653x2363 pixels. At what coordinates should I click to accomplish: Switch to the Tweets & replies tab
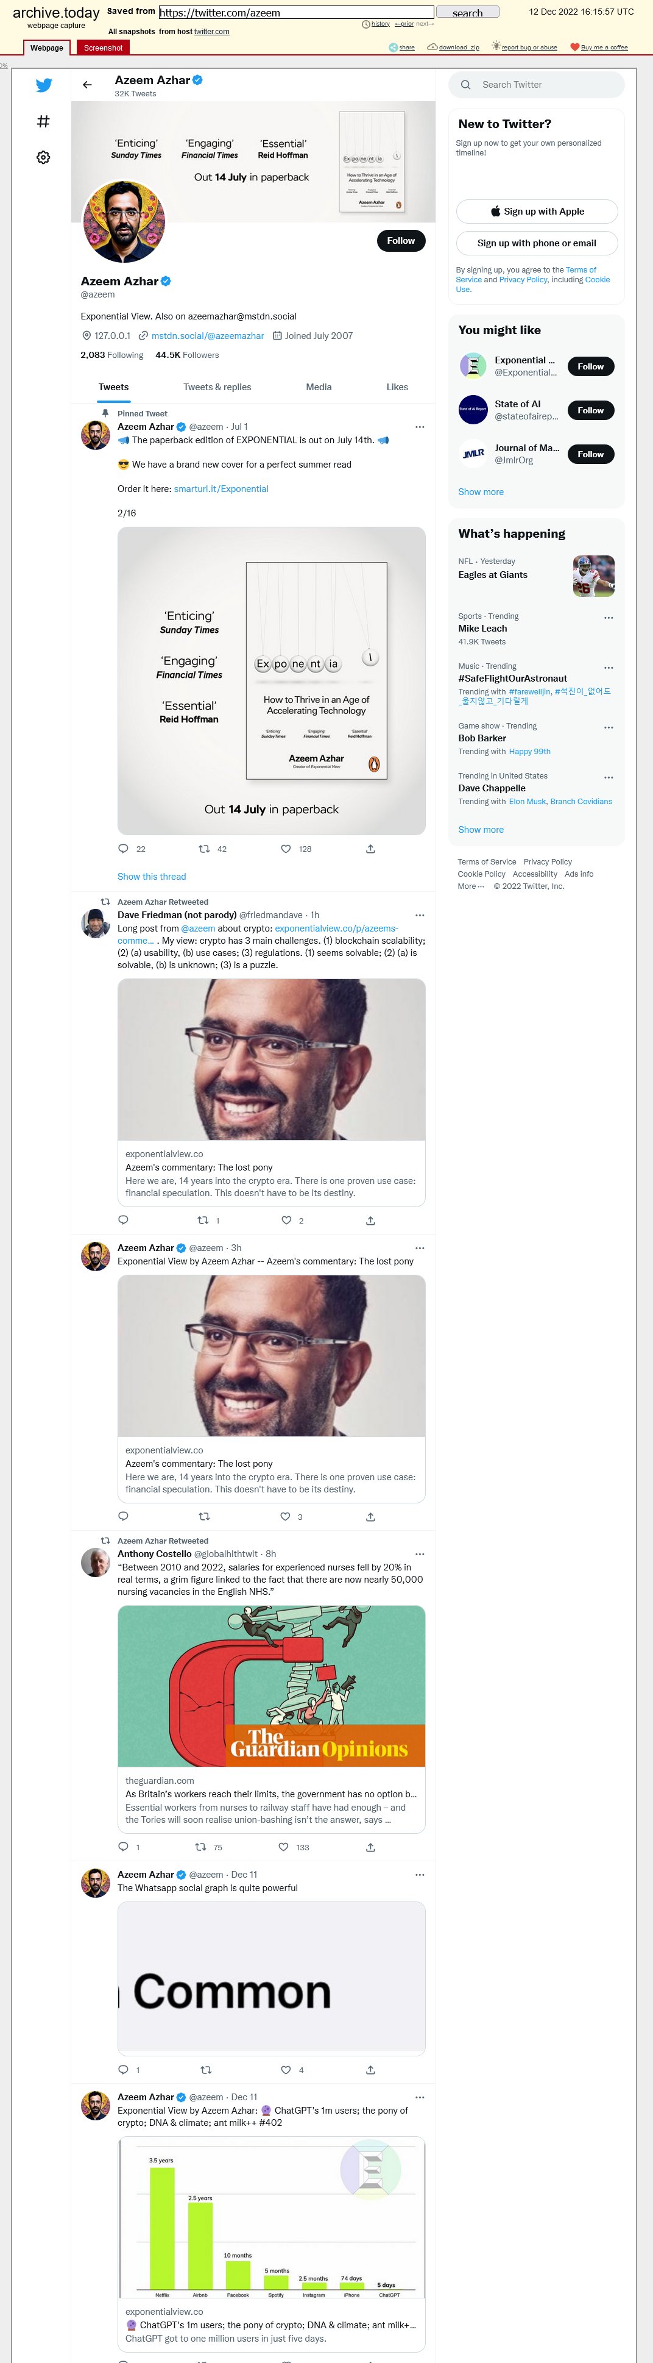click(x=217, y=387)
